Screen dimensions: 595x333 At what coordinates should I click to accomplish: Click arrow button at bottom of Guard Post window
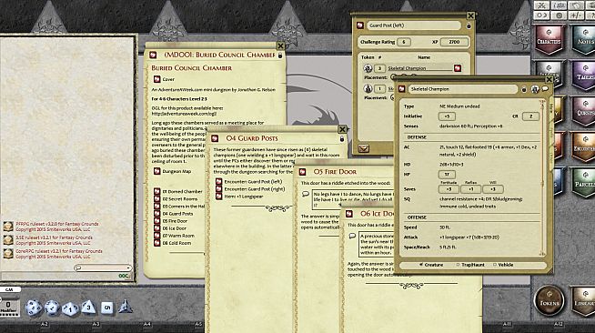pos(364,148)
